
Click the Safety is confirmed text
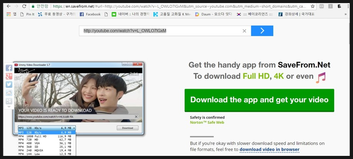coord(207,117)
